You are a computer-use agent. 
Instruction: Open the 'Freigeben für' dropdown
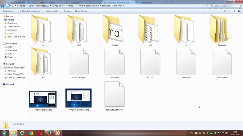[x=53, y=11]
